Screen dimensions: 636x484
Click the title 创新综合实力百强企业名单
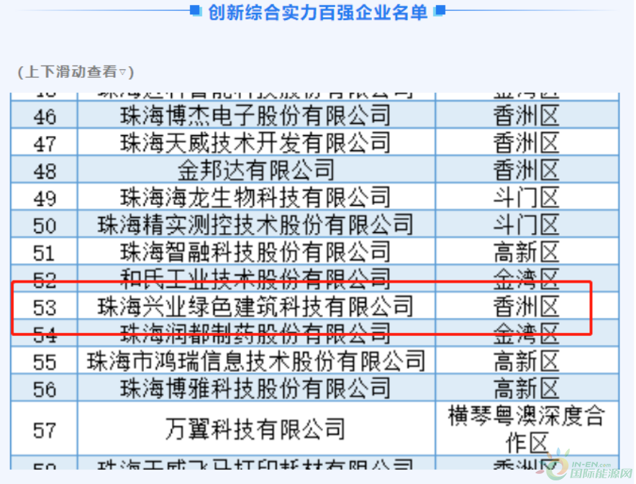(317, 12)
